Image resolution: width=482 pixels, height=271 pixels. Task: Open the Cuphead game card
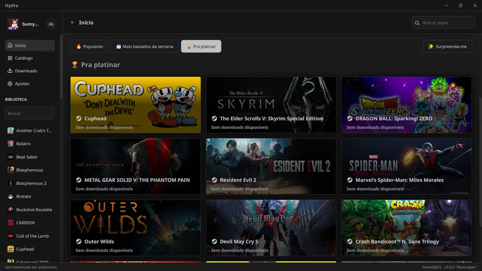point(135,105)
